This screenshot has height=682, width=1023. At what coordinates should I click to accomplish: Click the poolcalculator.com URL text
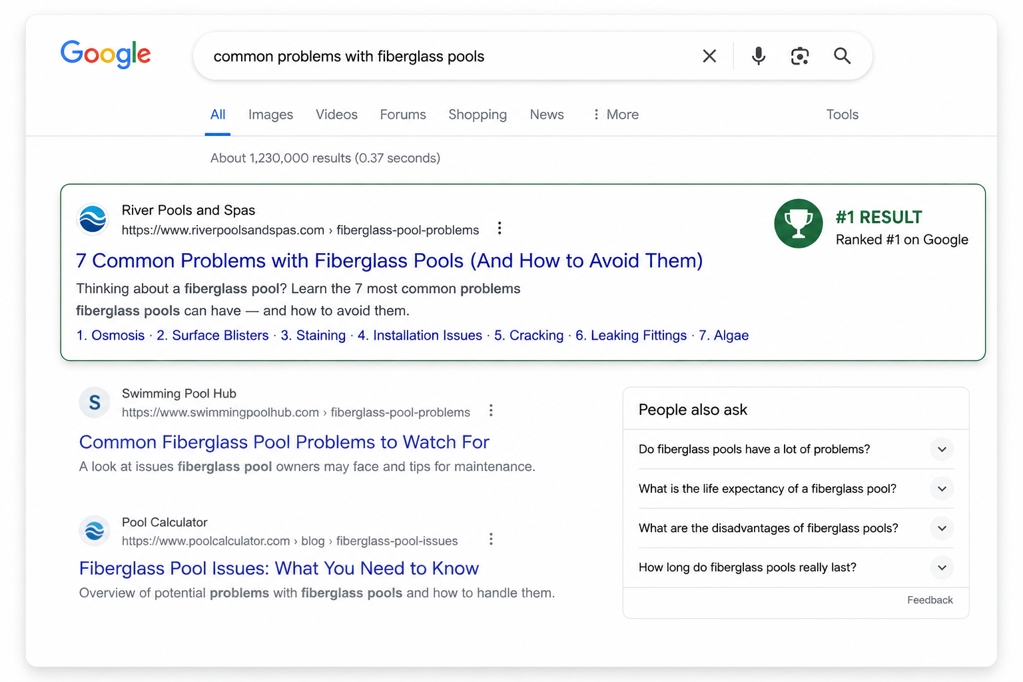[290, 541]
